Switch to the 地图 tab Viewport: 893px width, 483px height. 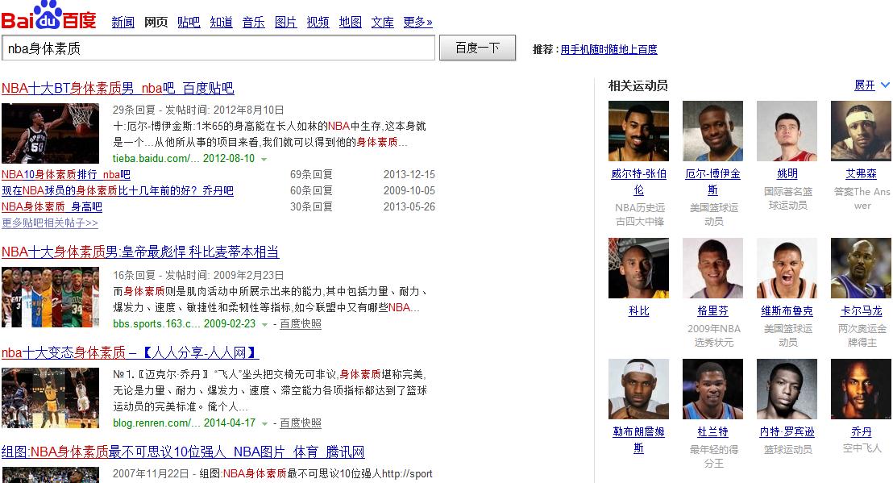coord(351,23)
